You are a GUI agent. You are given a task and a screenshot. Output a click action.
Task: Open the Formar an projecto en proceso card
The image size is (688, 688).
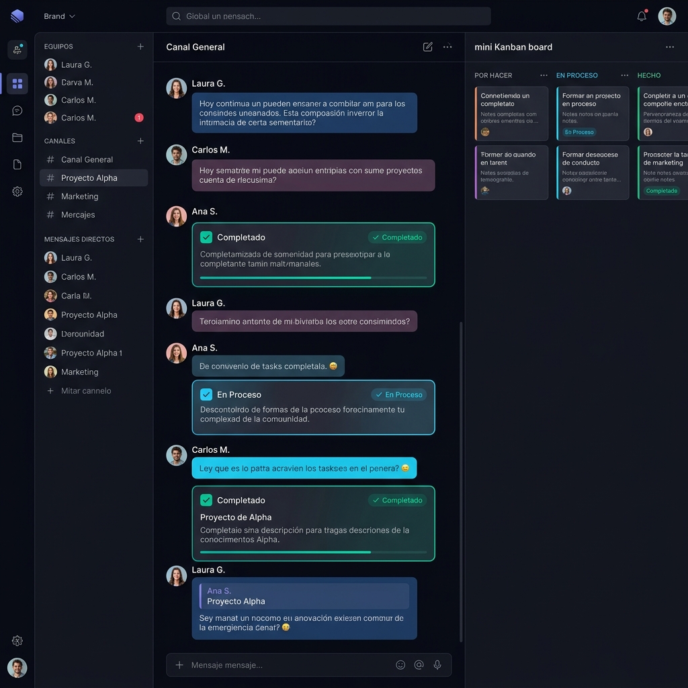593,113
